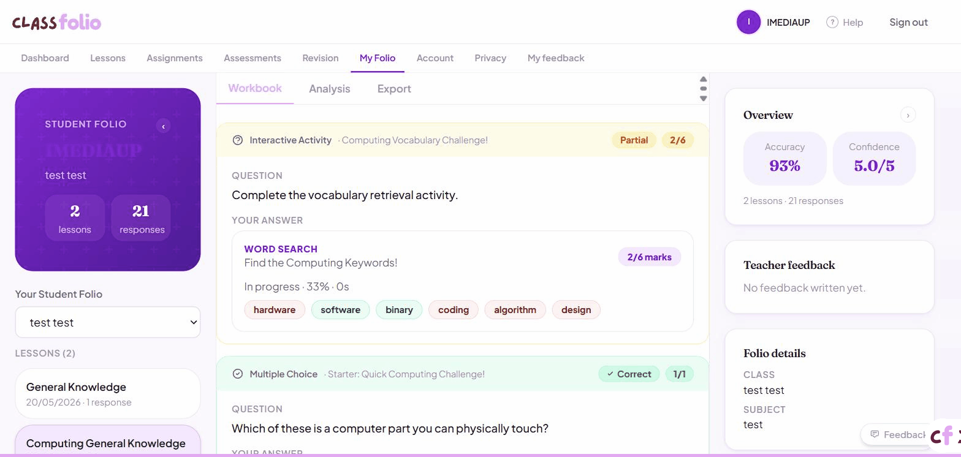This screenshot has height=457, width=961.
Task: Click 'Find the Computing Keywords!' text
Action: click(321, 263)
